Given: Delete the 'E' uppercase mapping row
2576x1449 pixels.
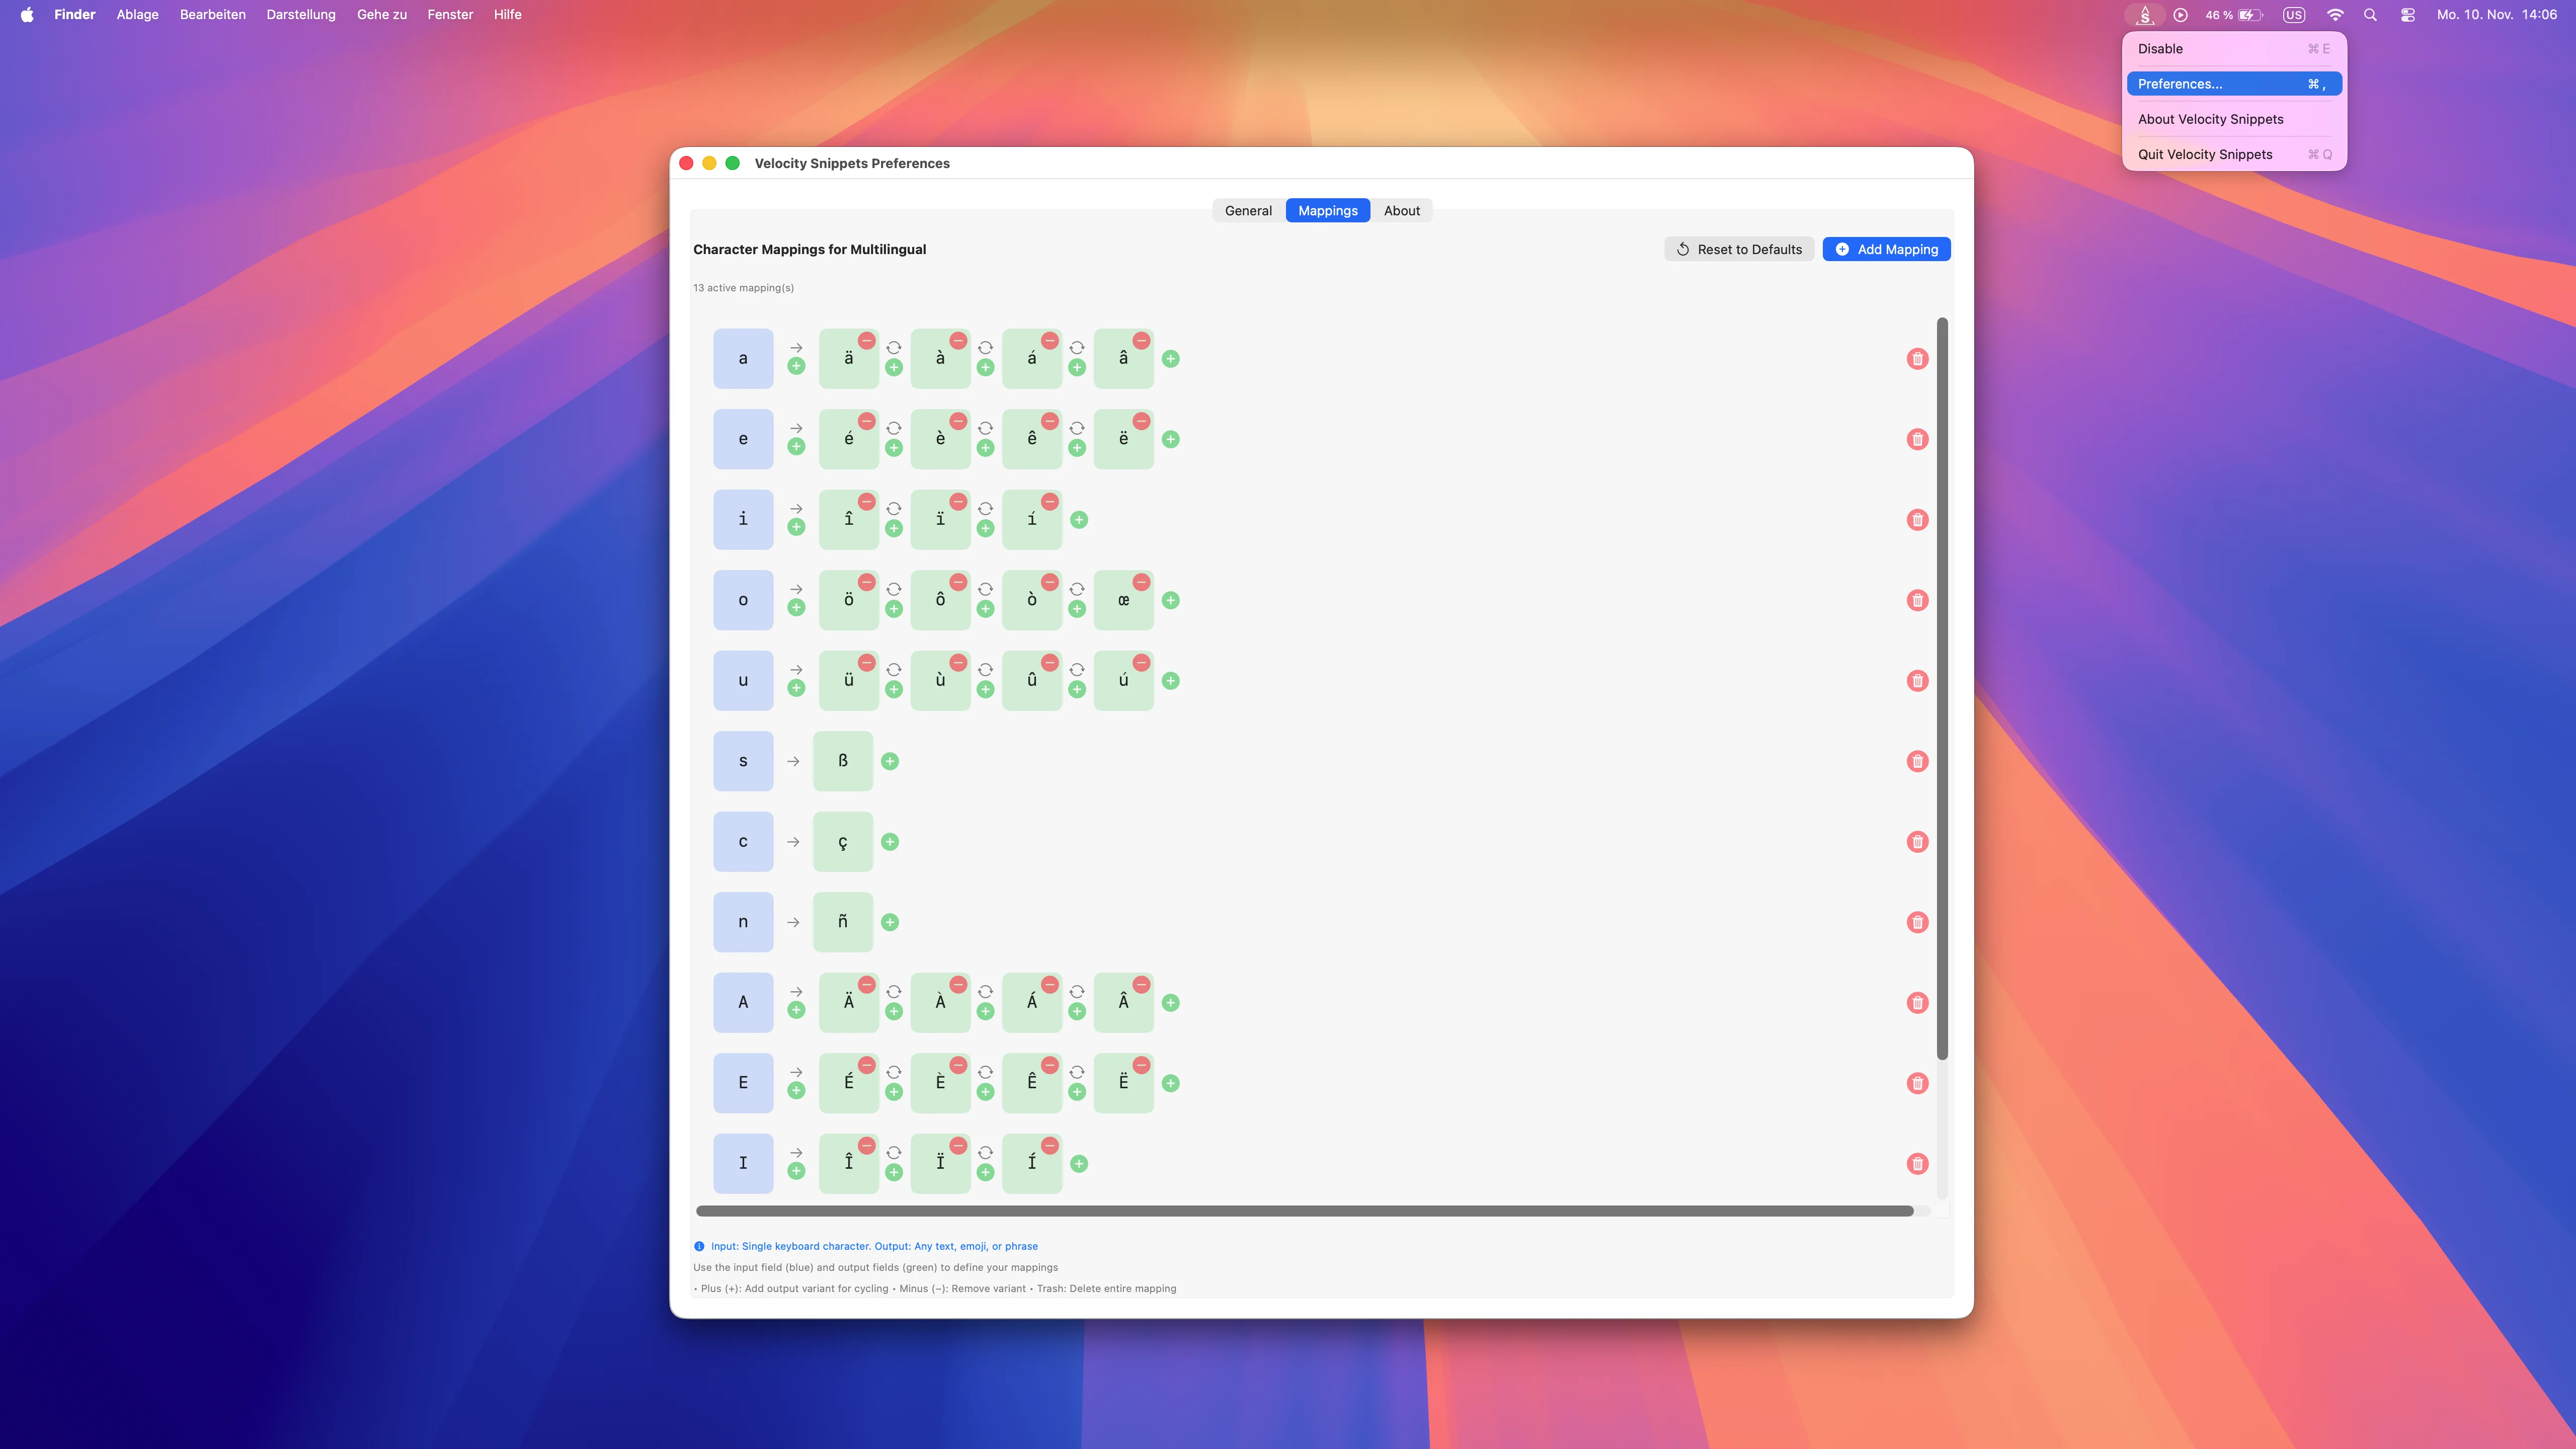Looking at the screenshot, I should click(x=1917, y=1083).
